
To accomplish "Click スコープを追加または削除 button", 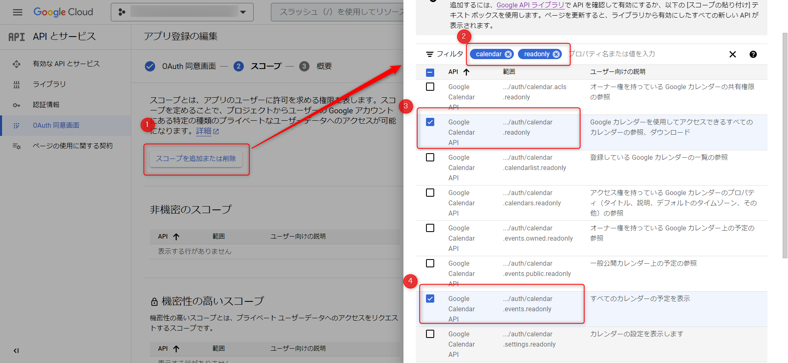I will click(x=196, y=159).
